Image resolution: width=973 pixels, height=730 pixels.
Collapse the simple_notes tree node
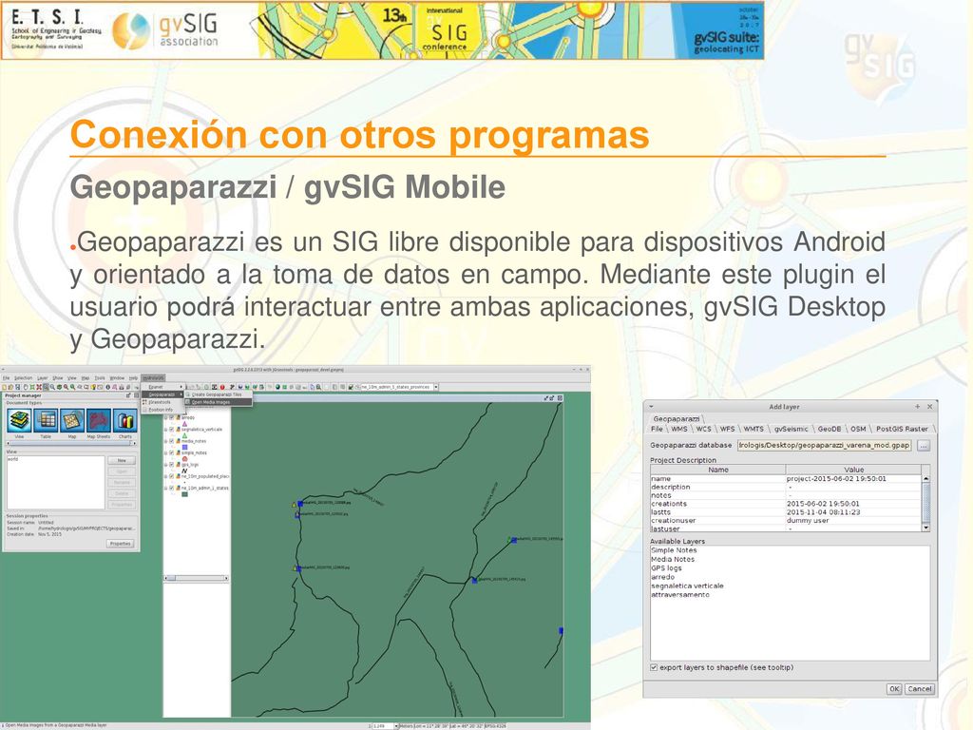pyautogui.click(x=165, y=452)
